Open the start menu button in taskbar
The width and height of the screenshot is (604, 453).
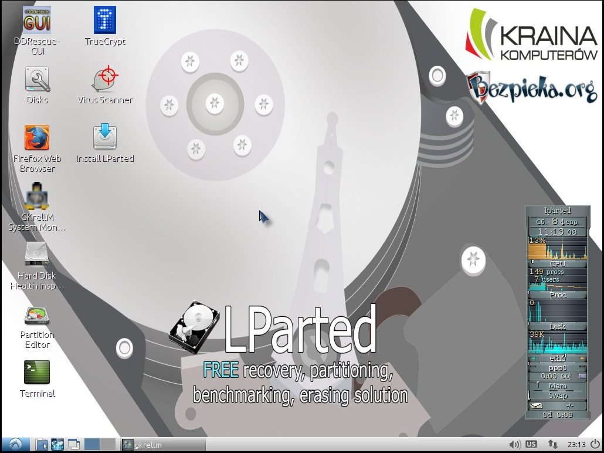pyautogui.click(x=16, y=445)
